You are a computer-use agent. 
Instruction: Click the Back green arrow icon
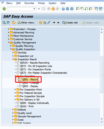coord(49,9)
